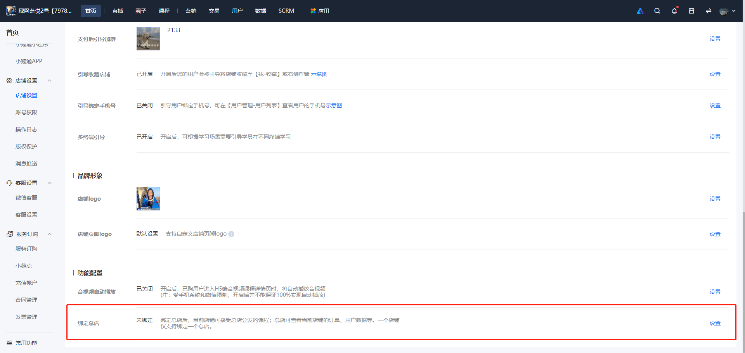
Task: Open the search icon in top bar
Action: 657,11
